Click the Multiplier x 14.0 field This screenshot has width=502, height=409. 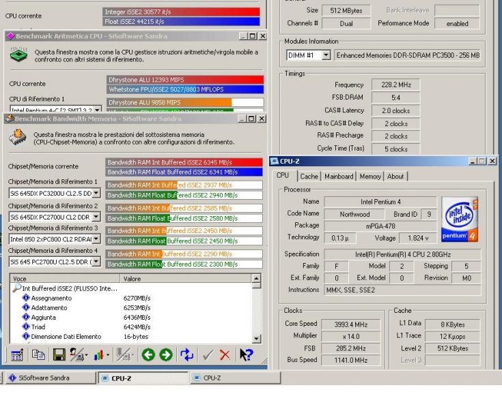point(350,337)
